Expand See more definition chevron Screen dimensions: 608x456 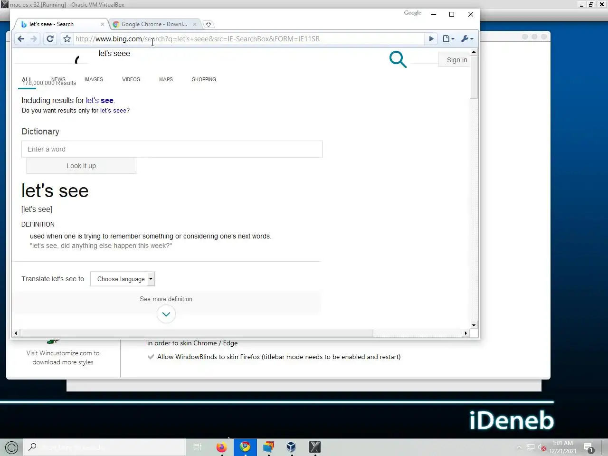[166, 314]
